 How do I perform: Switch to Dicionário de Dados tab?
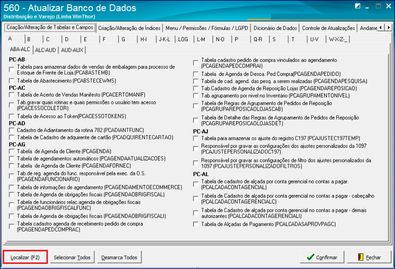(275, 28)
